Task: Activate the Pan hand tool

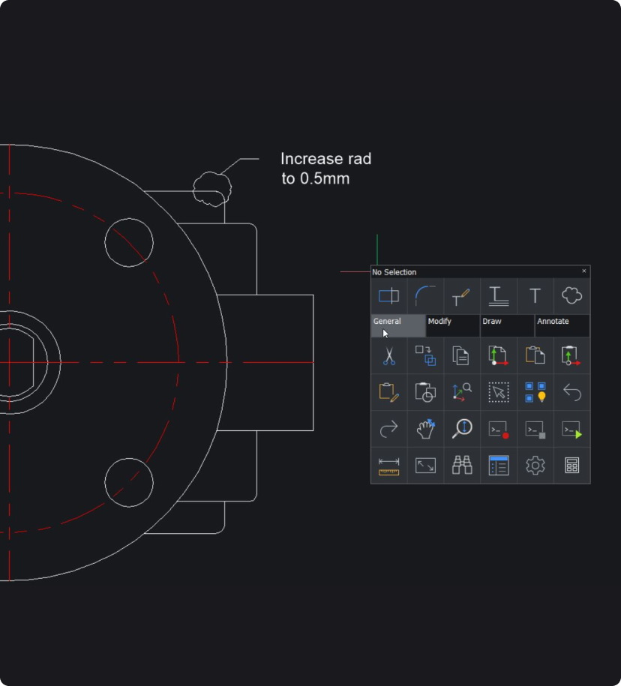Action: (x=425, y=429)
